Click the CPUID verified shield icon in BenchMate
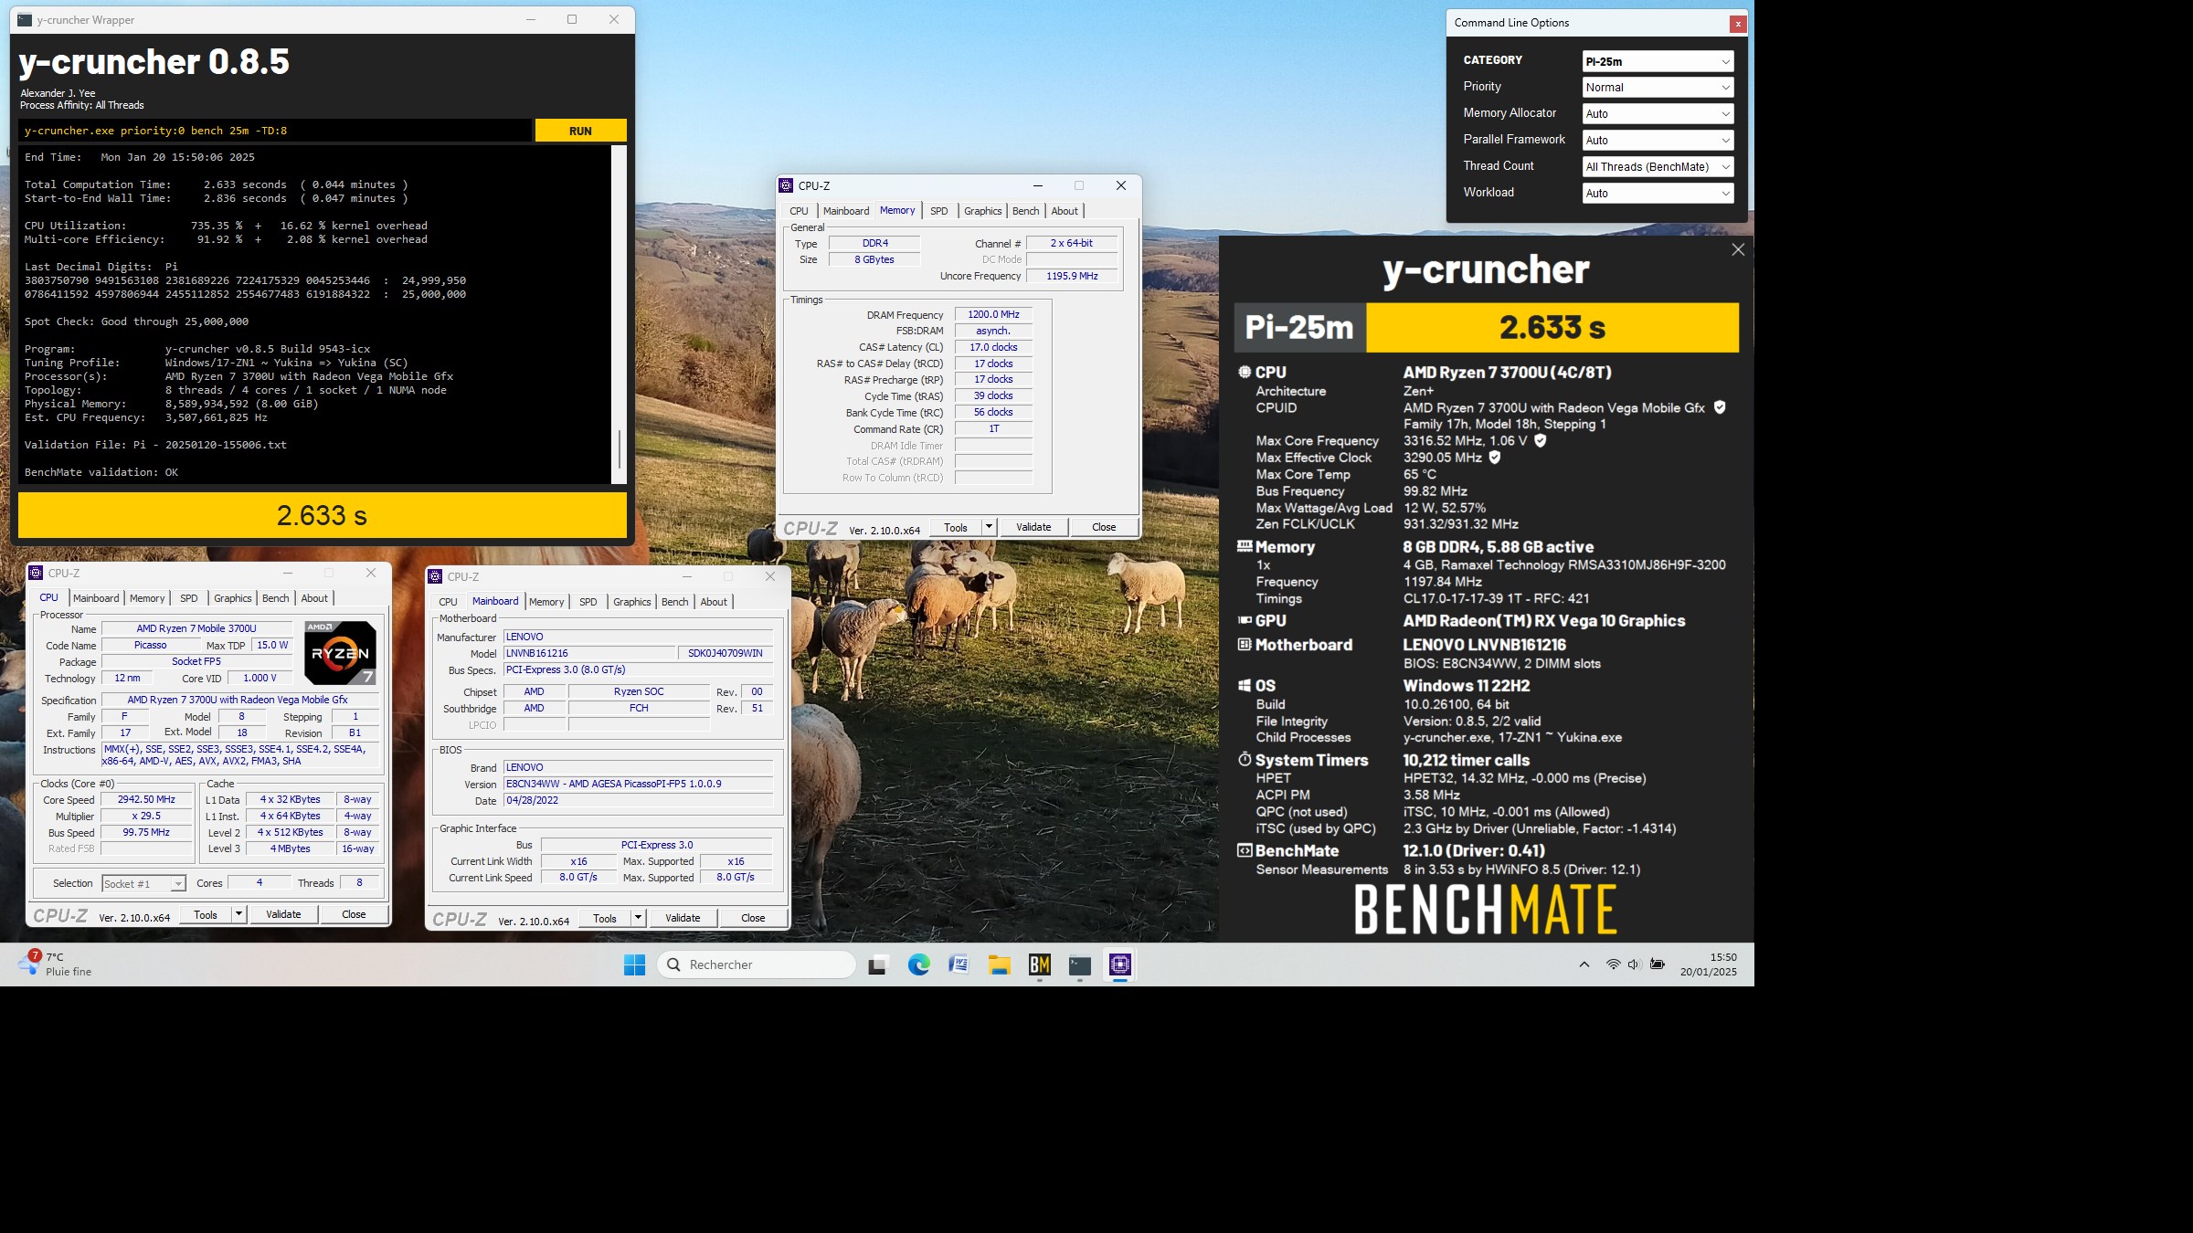 coord(1719,408)
